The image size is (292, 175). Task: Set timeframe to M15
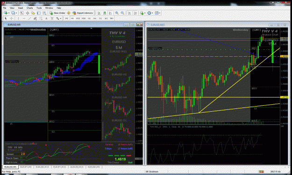pos(78,18)
